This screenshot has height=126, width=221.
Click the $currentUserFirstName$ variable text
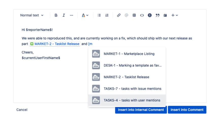pos(41,58)
